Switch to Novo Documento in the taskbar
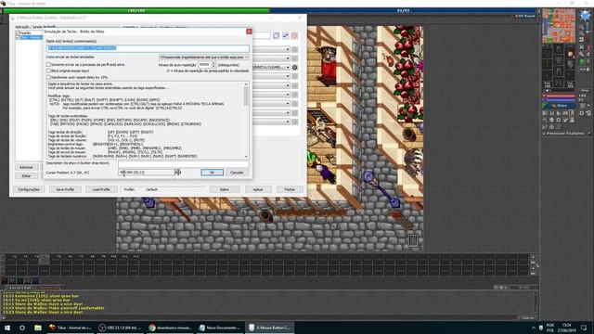Screen dimensions: 594x334 pos(220,328)
